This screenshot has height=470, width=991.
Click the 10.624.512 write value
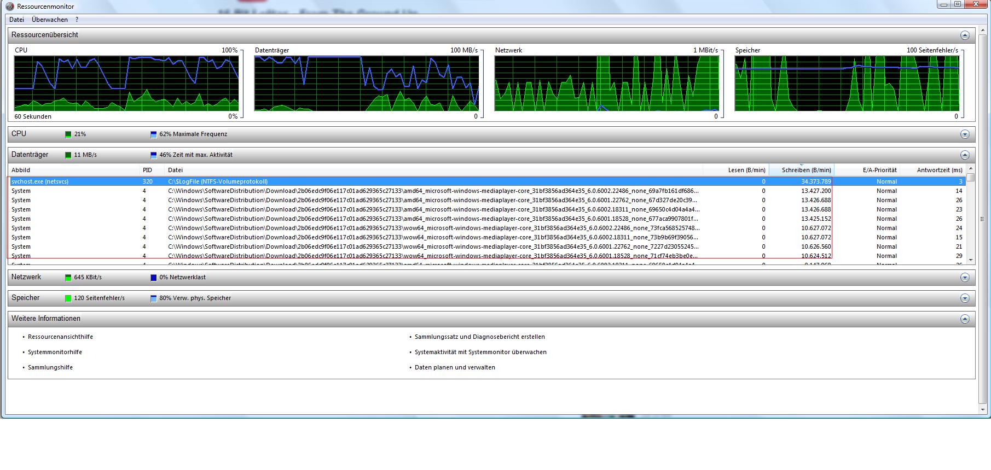click(816, 256)
